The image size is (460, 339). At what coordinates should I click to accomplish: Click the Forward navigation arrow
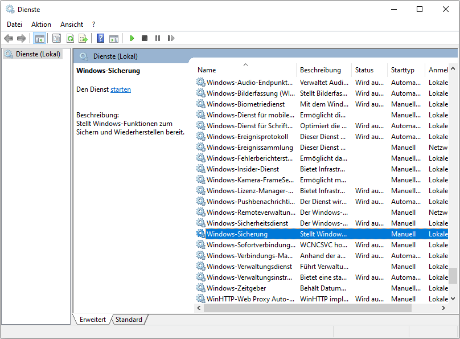pyautogui.click(x=21, y=38)
